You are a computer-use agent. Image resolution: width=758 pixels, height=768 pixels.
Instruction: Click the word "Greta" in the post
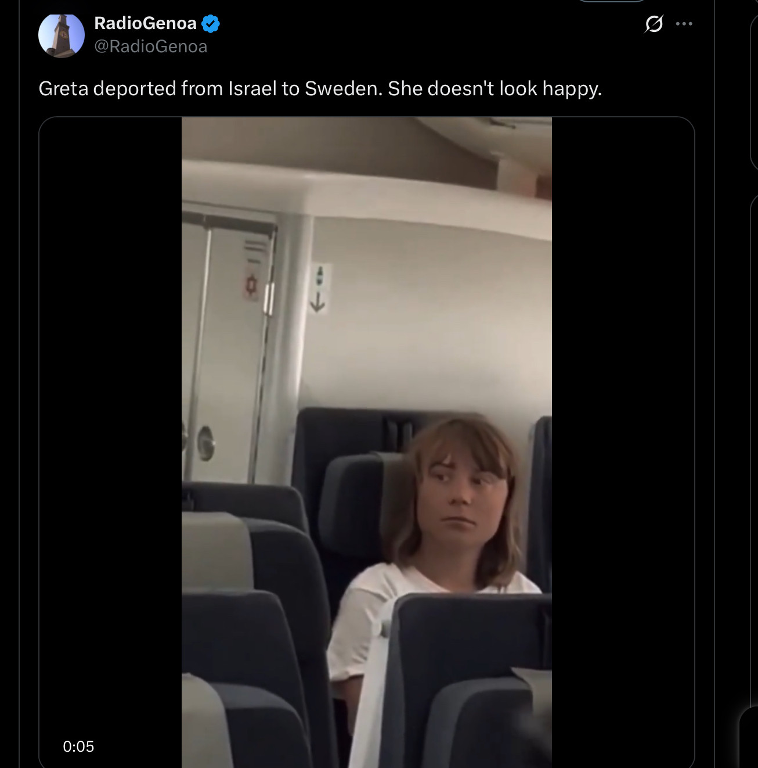[x=63, y=88]
